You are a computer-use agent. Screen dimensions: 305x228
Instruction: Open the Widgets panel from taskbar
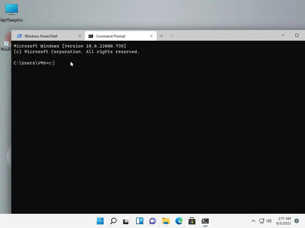click(x=140, y=221)
